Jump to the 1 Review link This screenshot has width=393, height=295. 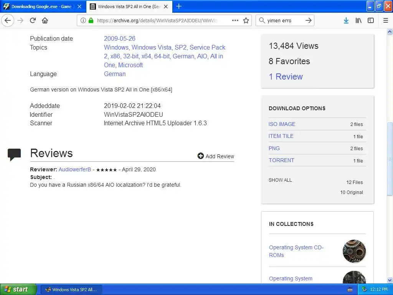(286, 76)
